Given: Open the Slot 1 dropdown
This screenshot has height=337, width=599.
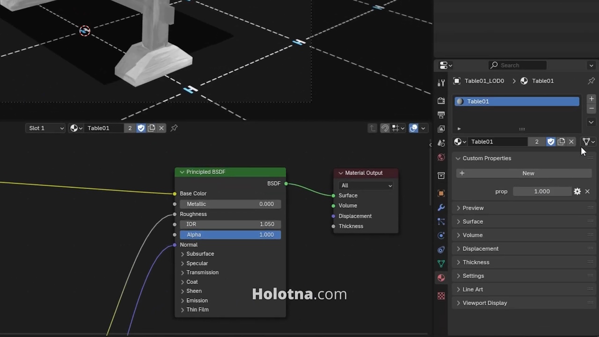Looking at the screenshot, I should tap(45, 128).
